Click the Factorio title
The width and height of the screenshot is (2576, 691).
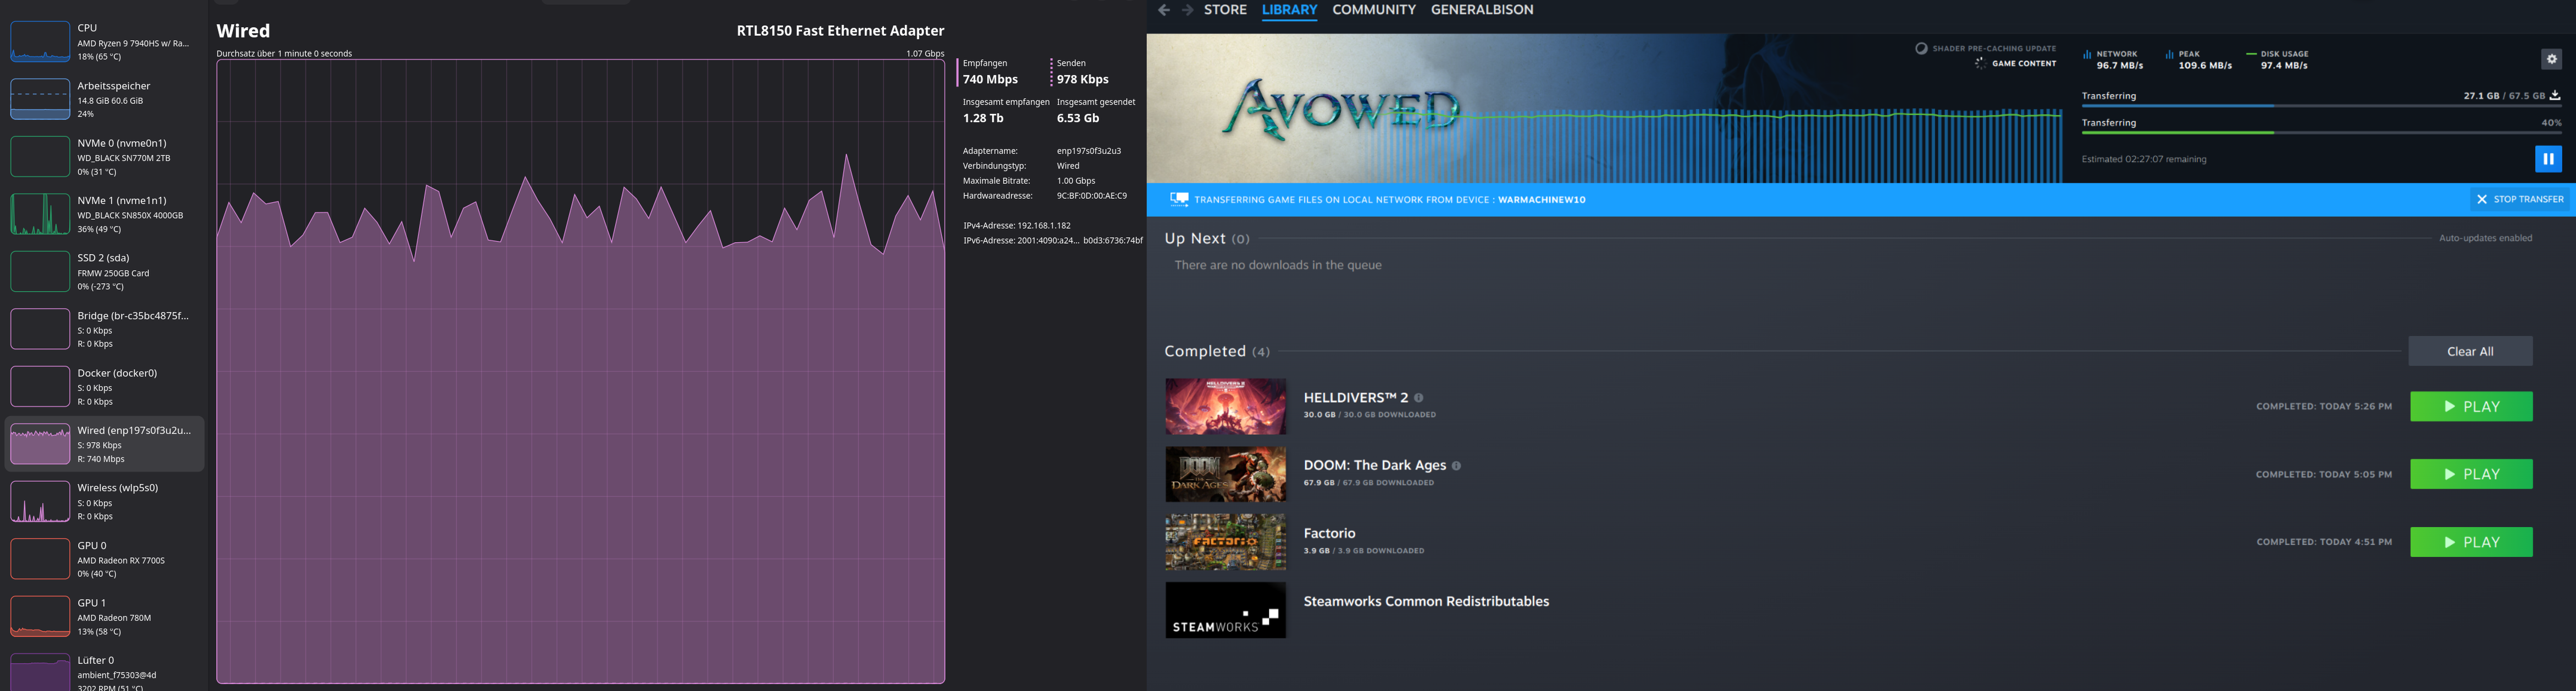click(x=1329, y=533)
